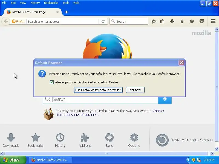Open Firefox Hello chat smiley icon
This screenshot has width=219, height=164.
(x=192, y=21)
